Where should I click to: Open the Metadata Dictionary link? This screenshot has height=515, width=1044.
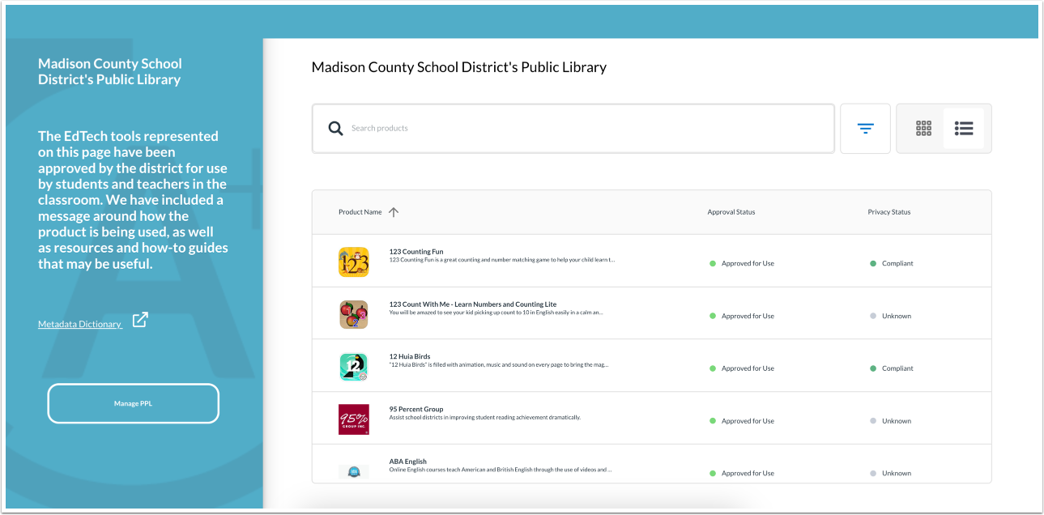(79, 323)
